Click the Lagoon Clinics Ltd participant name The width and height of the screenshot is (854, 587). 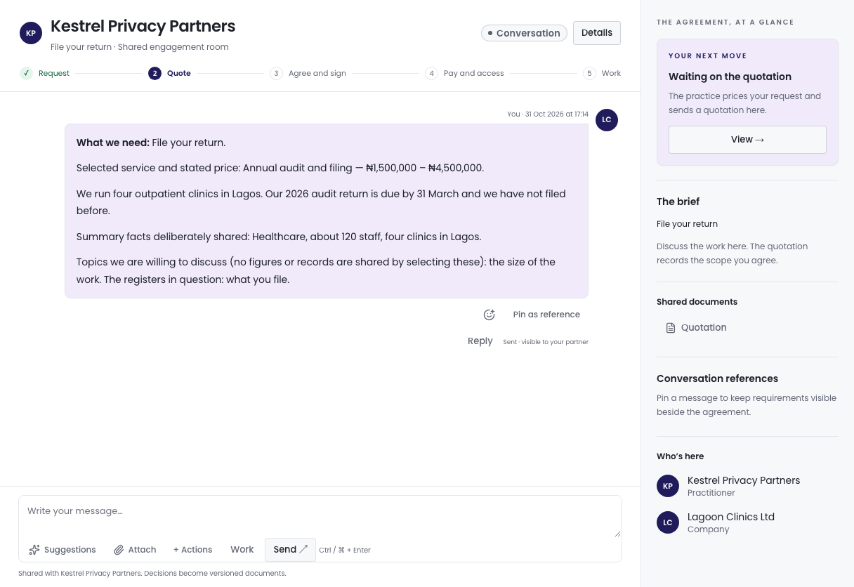pos(731,517)
